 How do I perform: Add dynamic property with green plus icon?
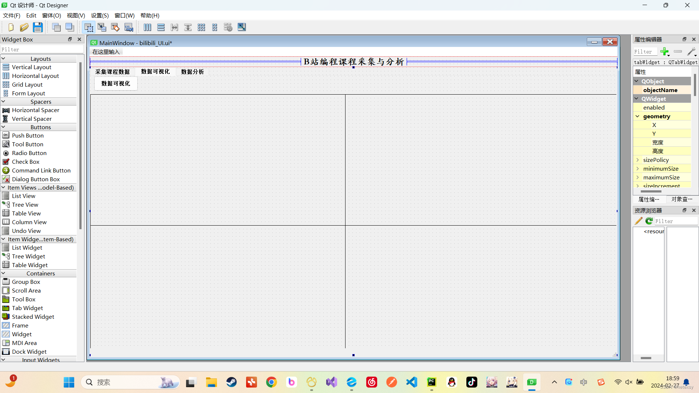[665, 52]
